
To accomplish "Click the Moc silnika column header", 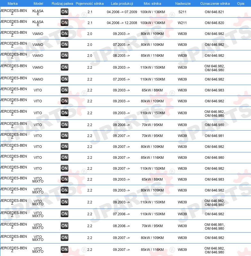I will point(152,4).
